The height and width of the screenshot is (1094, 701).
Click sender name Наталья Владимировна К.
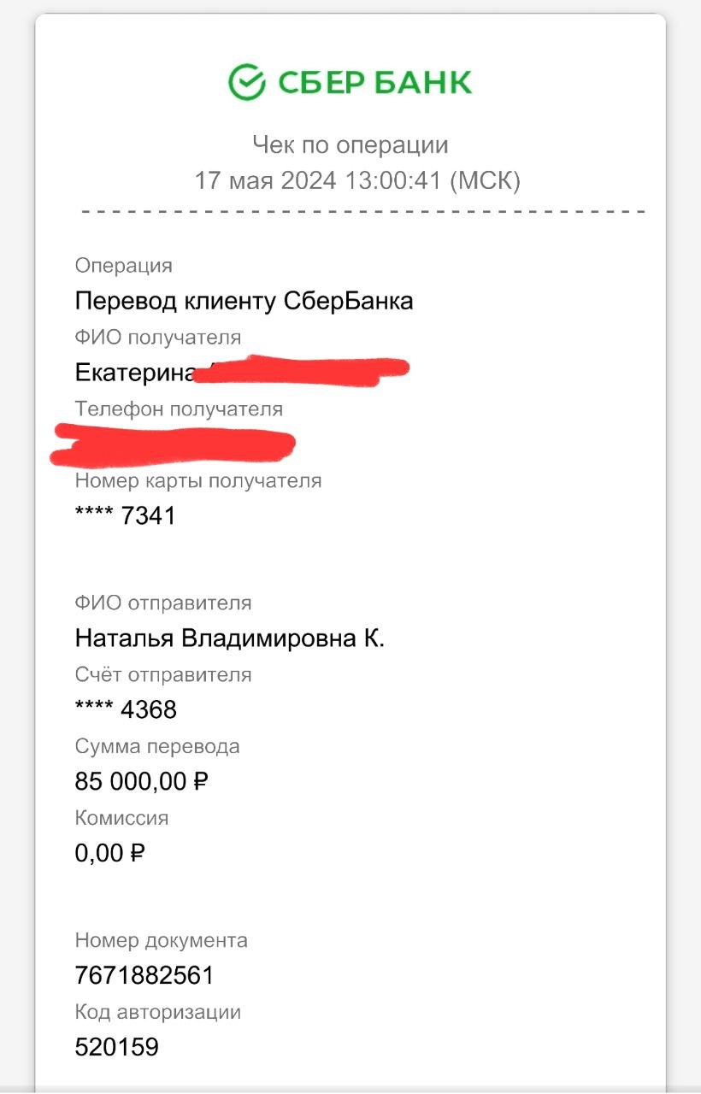[230, 638]
